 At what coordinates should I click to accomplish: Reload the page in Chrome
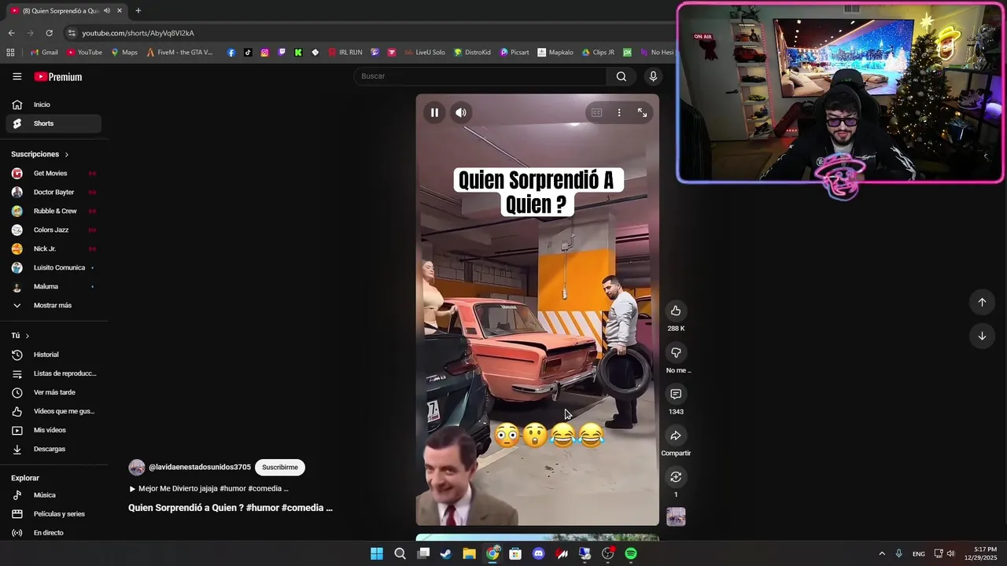pos(49,33)
